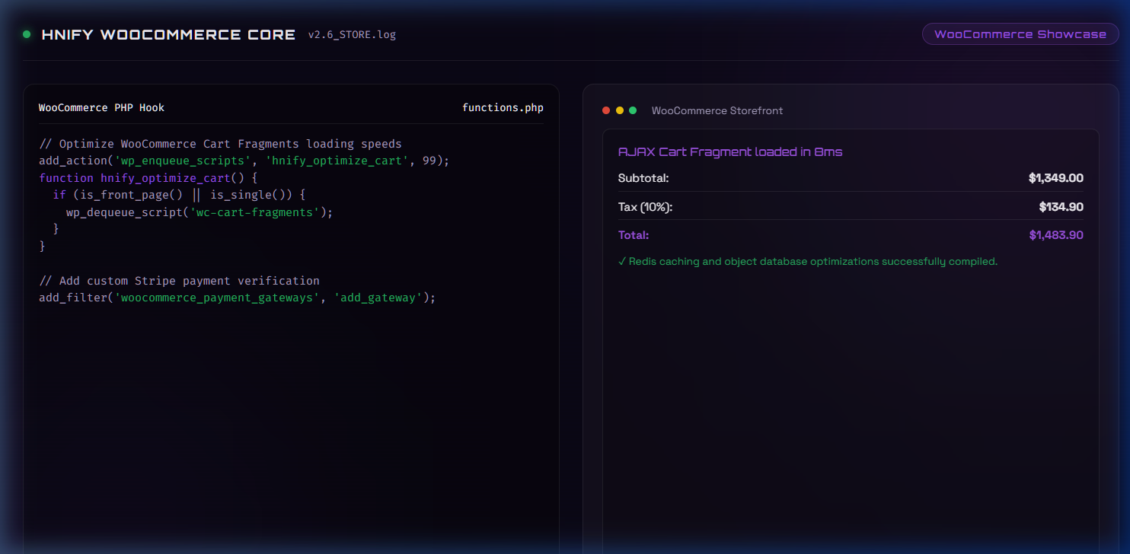The height and width of the screenshot is (554, 1130).
Task: Select the HNIFY WOOCOMMERCE CORE title
Action: tap(168, 35)
